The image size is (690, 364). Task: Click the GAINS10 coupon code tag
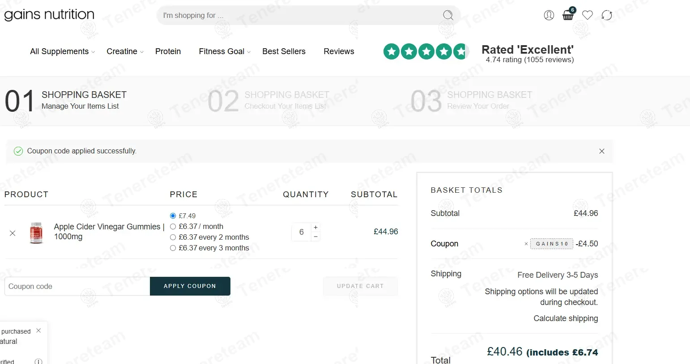pos(552,244)
